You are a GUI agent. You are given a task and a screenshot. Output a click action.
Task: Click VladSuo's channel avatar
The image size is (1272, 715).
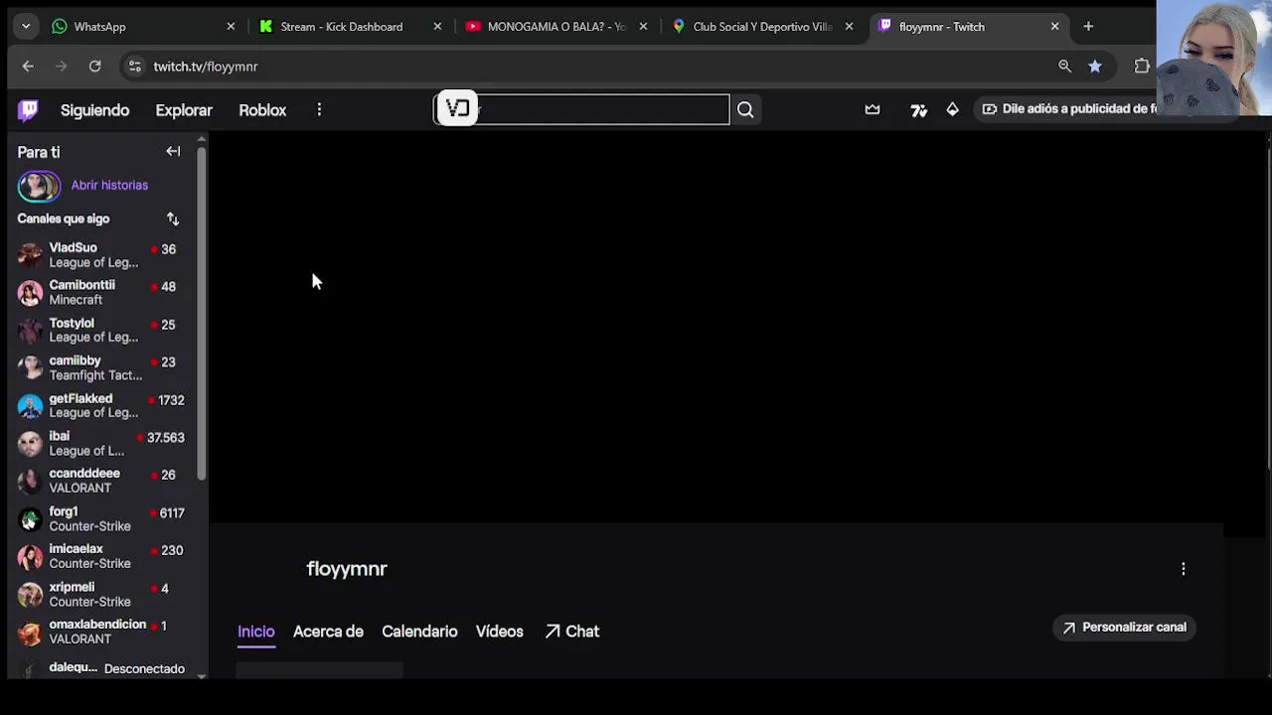click(x=30, y=255)
